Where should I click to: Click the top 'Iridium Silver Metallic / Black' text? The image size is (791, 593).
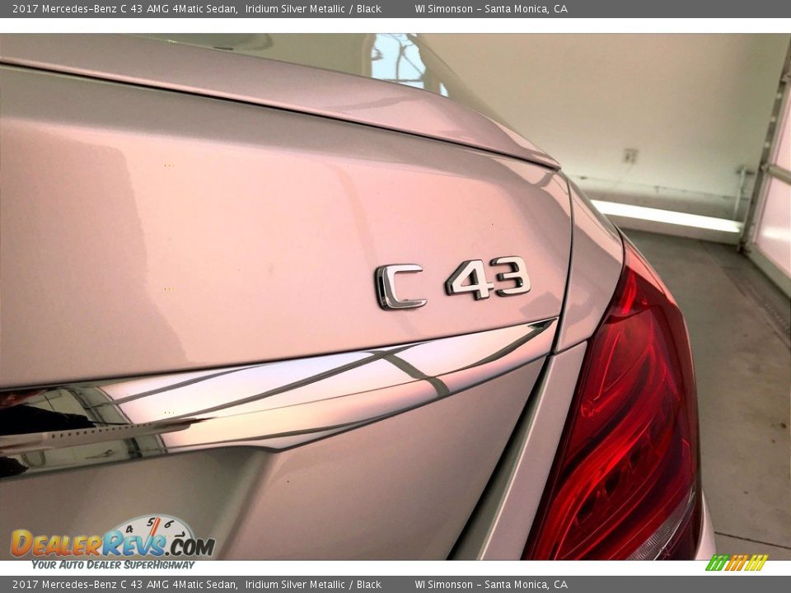[313, 8]
